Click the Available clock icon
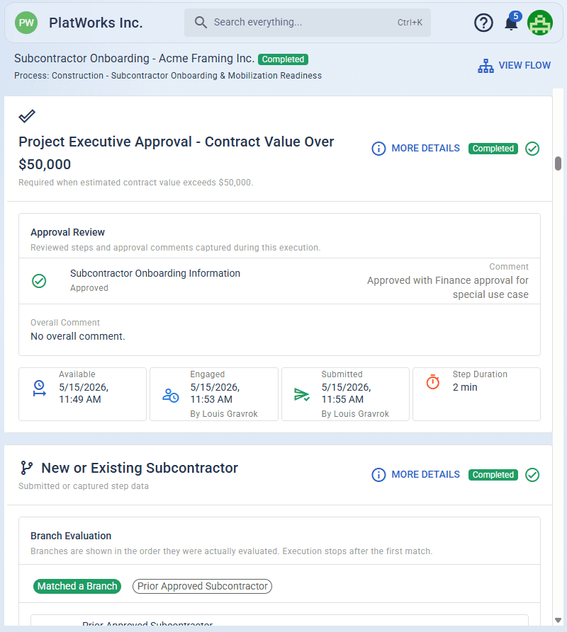Image resolution: width=567 pixels, height=632 pixels. click(39, 388)
